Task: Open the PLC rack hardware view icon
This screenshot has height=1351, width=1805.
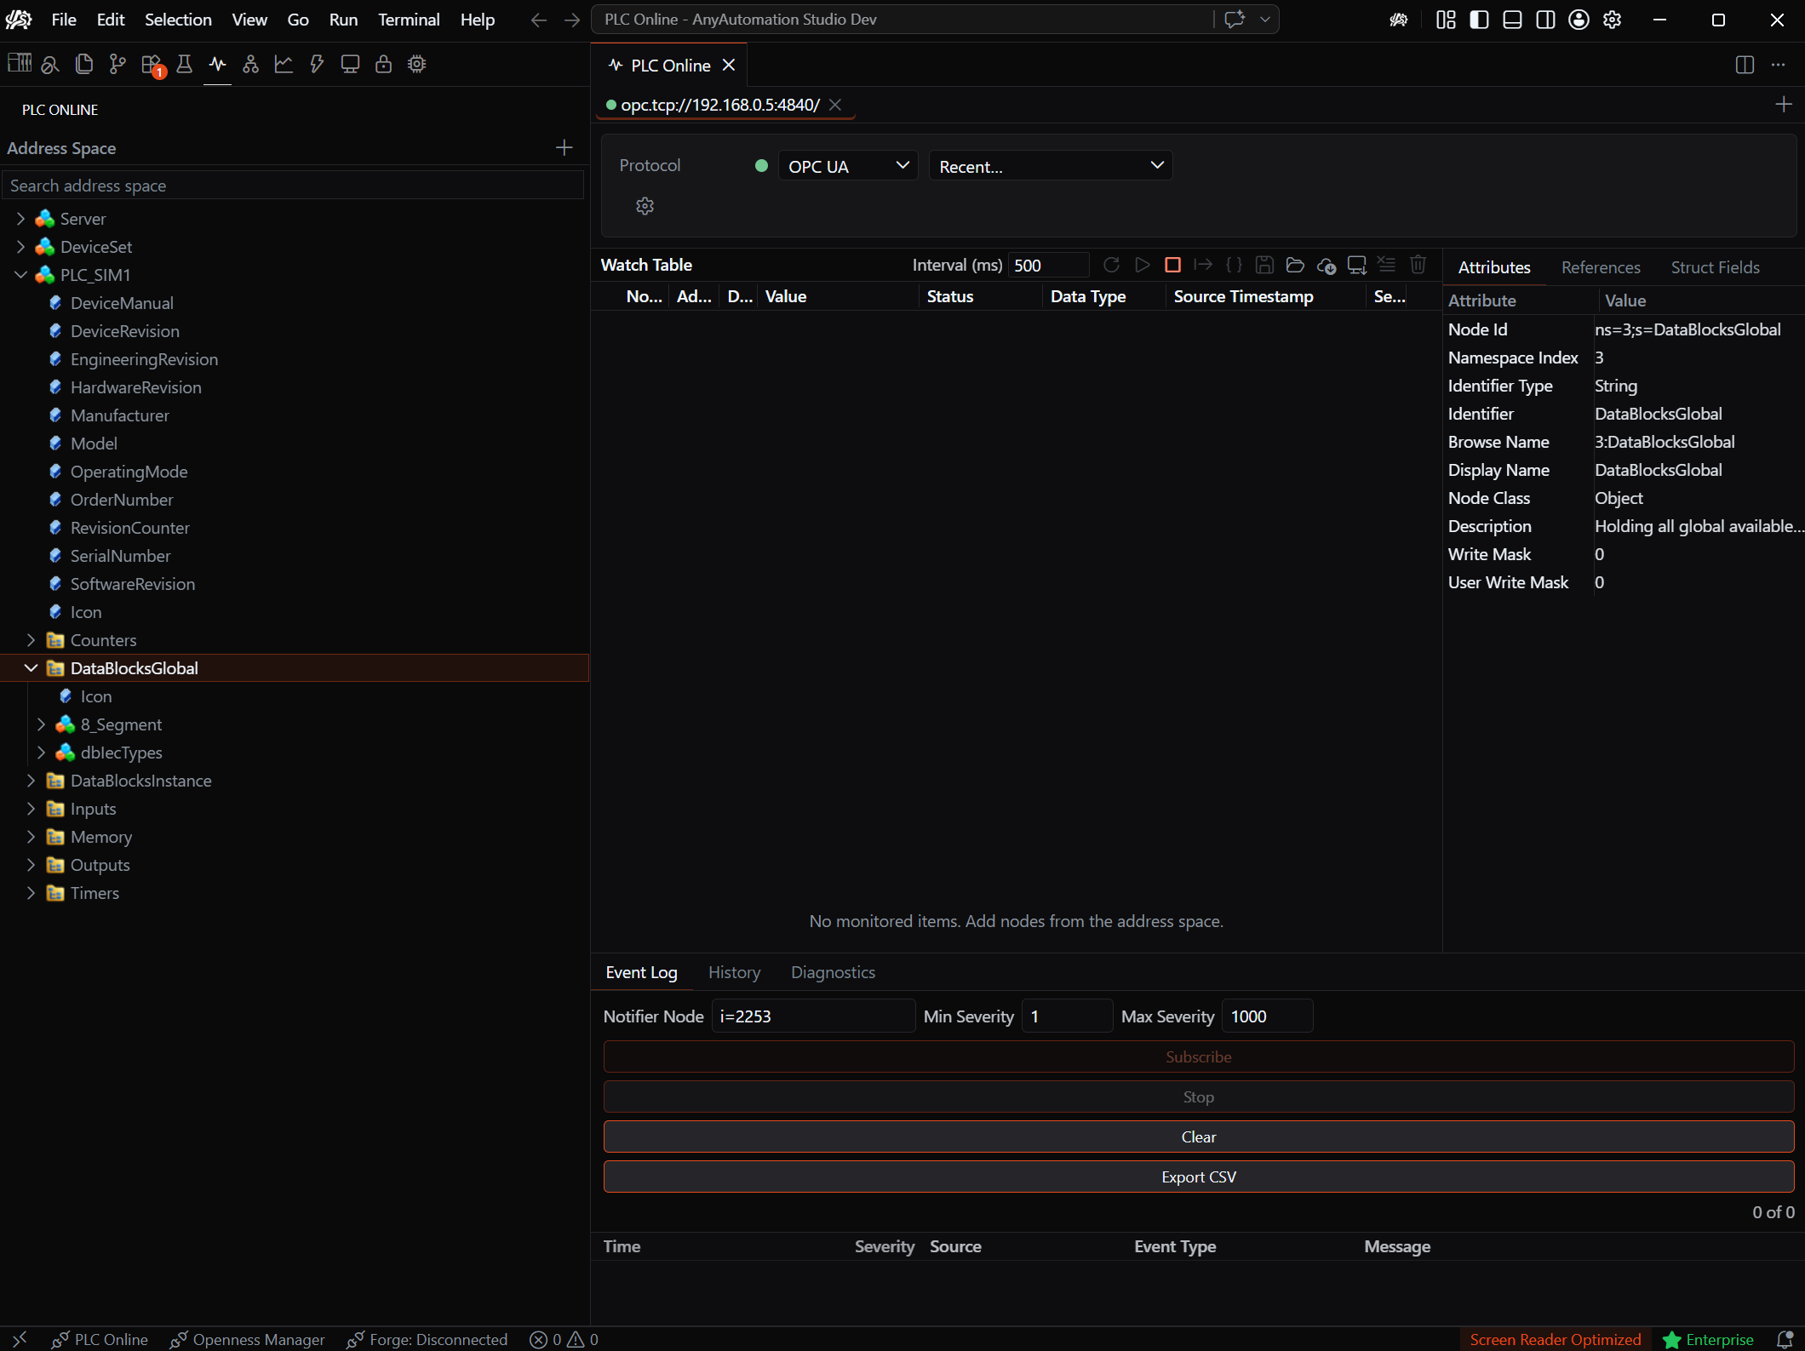Action: [x=19, y=64]
